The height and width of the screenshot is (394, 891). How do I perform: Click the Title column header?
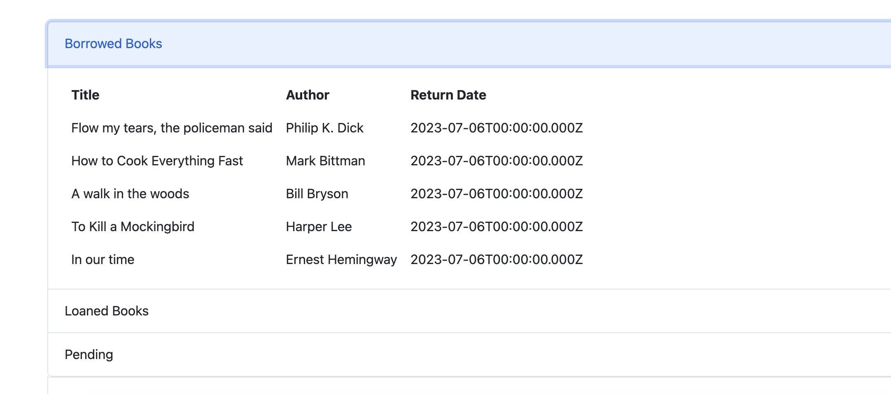tap(85, 95)
